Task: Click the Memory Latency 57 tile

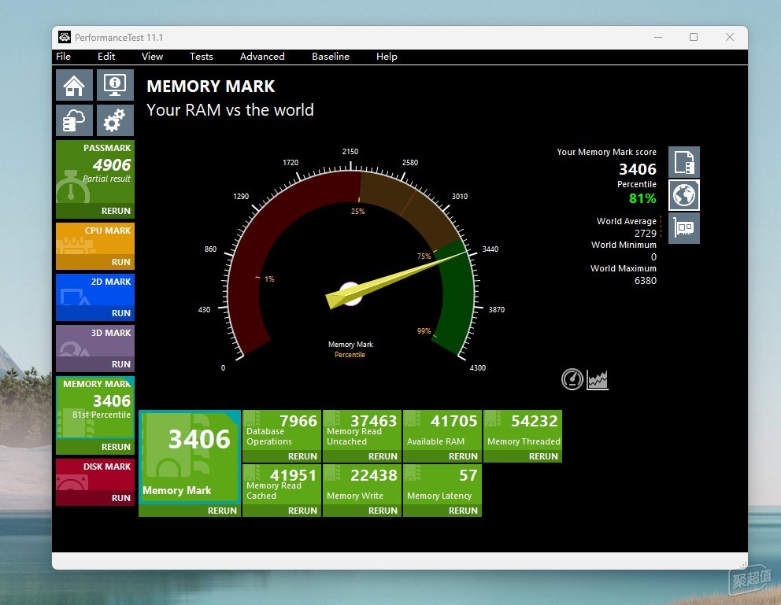Action: coord(442,485)
